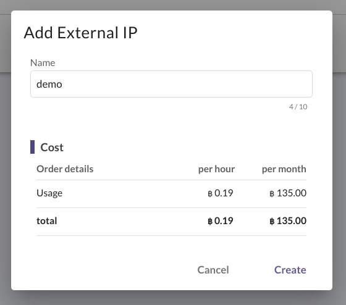Image resolution: width=346 pixels, height=305 pixels.
Task: Click the Add External IP dialog title
Action: click(x=80, y=33)
